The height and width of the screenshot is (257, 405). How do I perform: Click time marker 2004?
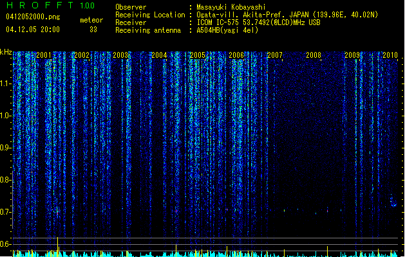[x=159, y=55]
